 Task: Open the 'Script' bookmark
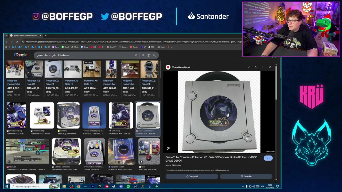[x=161, y=47]
